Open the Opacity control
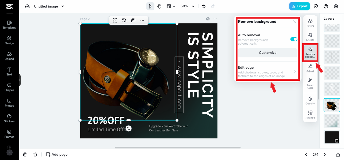Viewport: 344px width, 160px height. point(310,101)
